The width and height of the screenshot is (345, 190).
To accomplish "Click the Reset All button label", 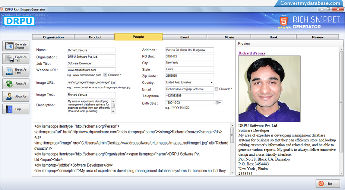I will pos(21,84).
